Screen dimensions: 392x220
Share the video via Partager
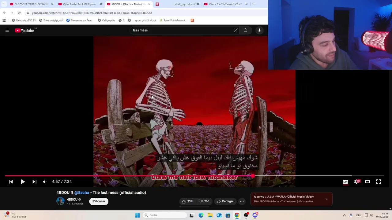225,201
